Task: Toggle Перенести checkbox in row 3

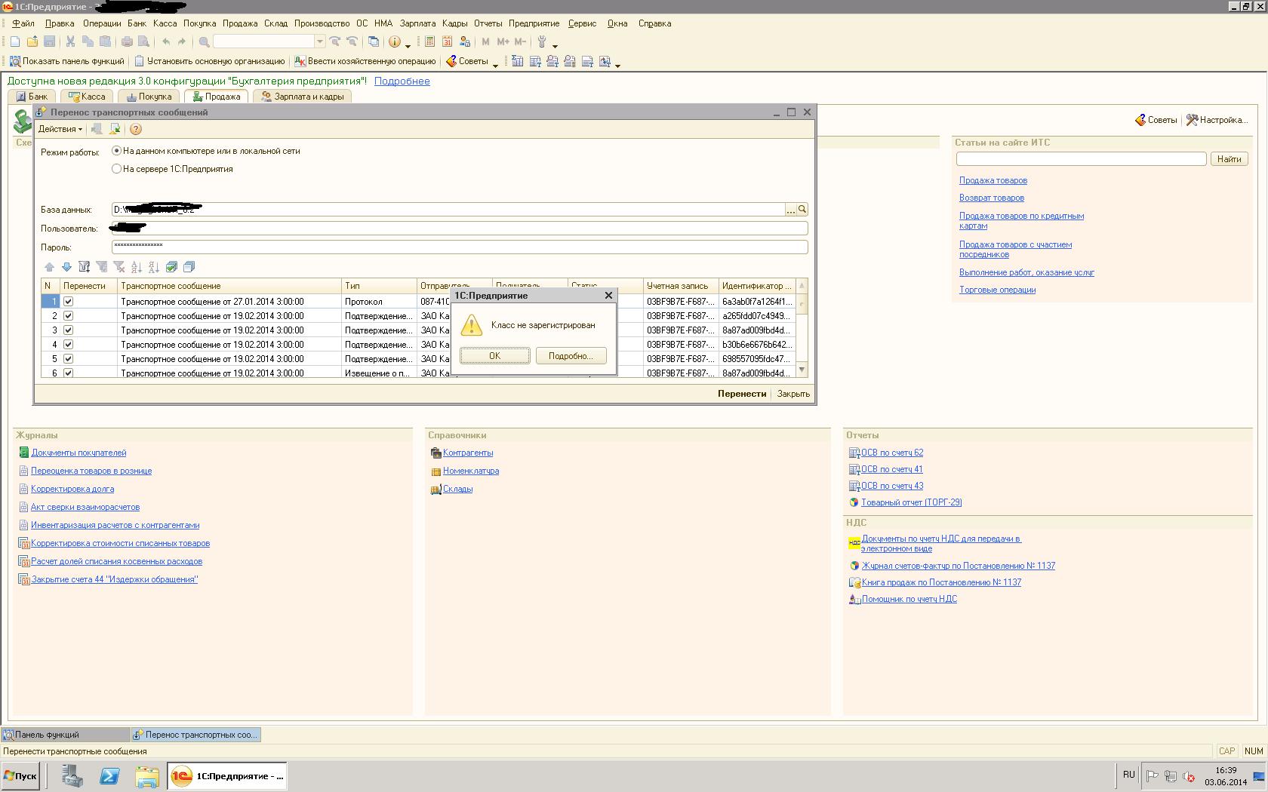Action: (69, 330)
